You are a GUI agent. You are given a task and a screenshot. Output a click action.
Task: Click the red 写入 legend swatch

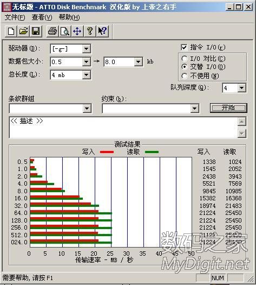pyautogui.click(x=107, y=152)
